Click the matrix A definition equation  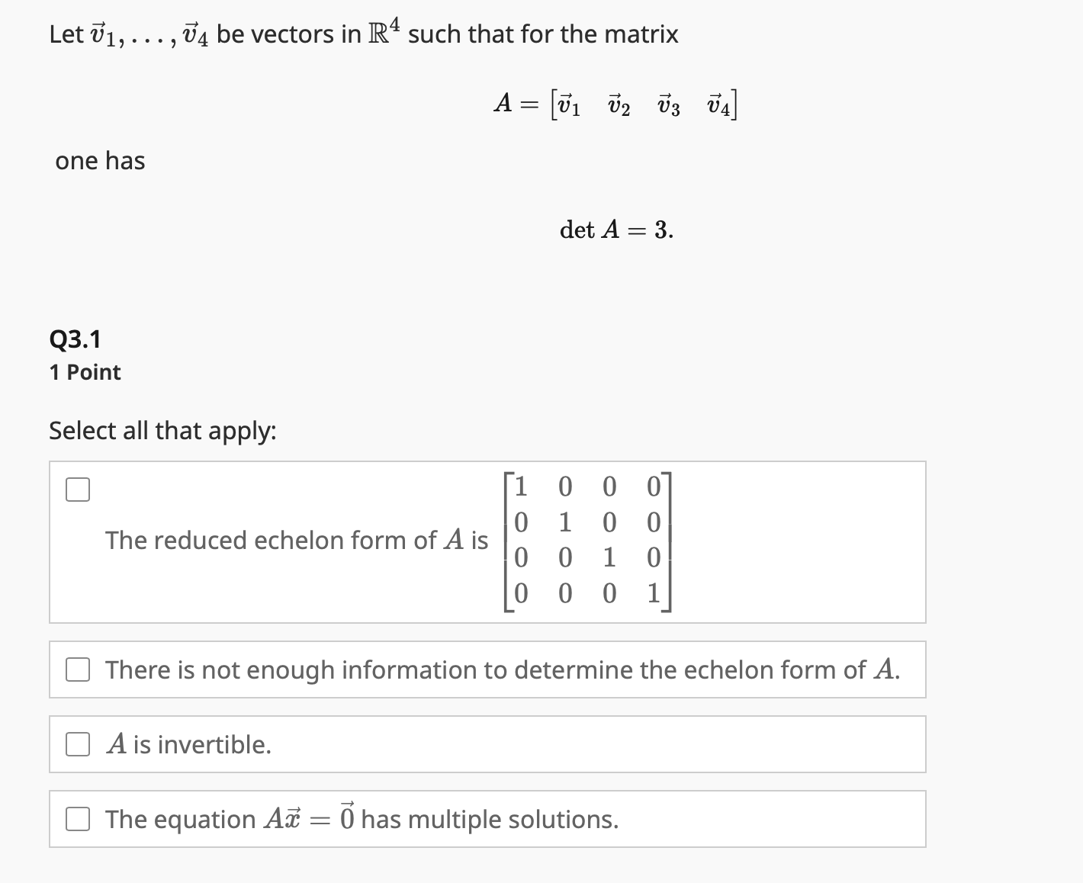pos(615,104)
